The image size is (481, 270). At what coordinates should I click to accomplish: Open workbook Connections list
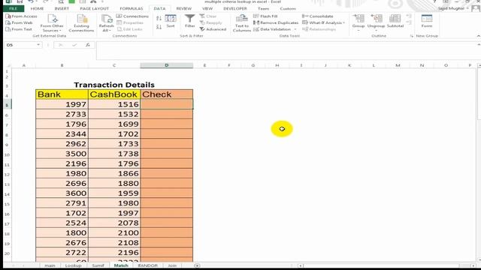[x=132, y=16]
